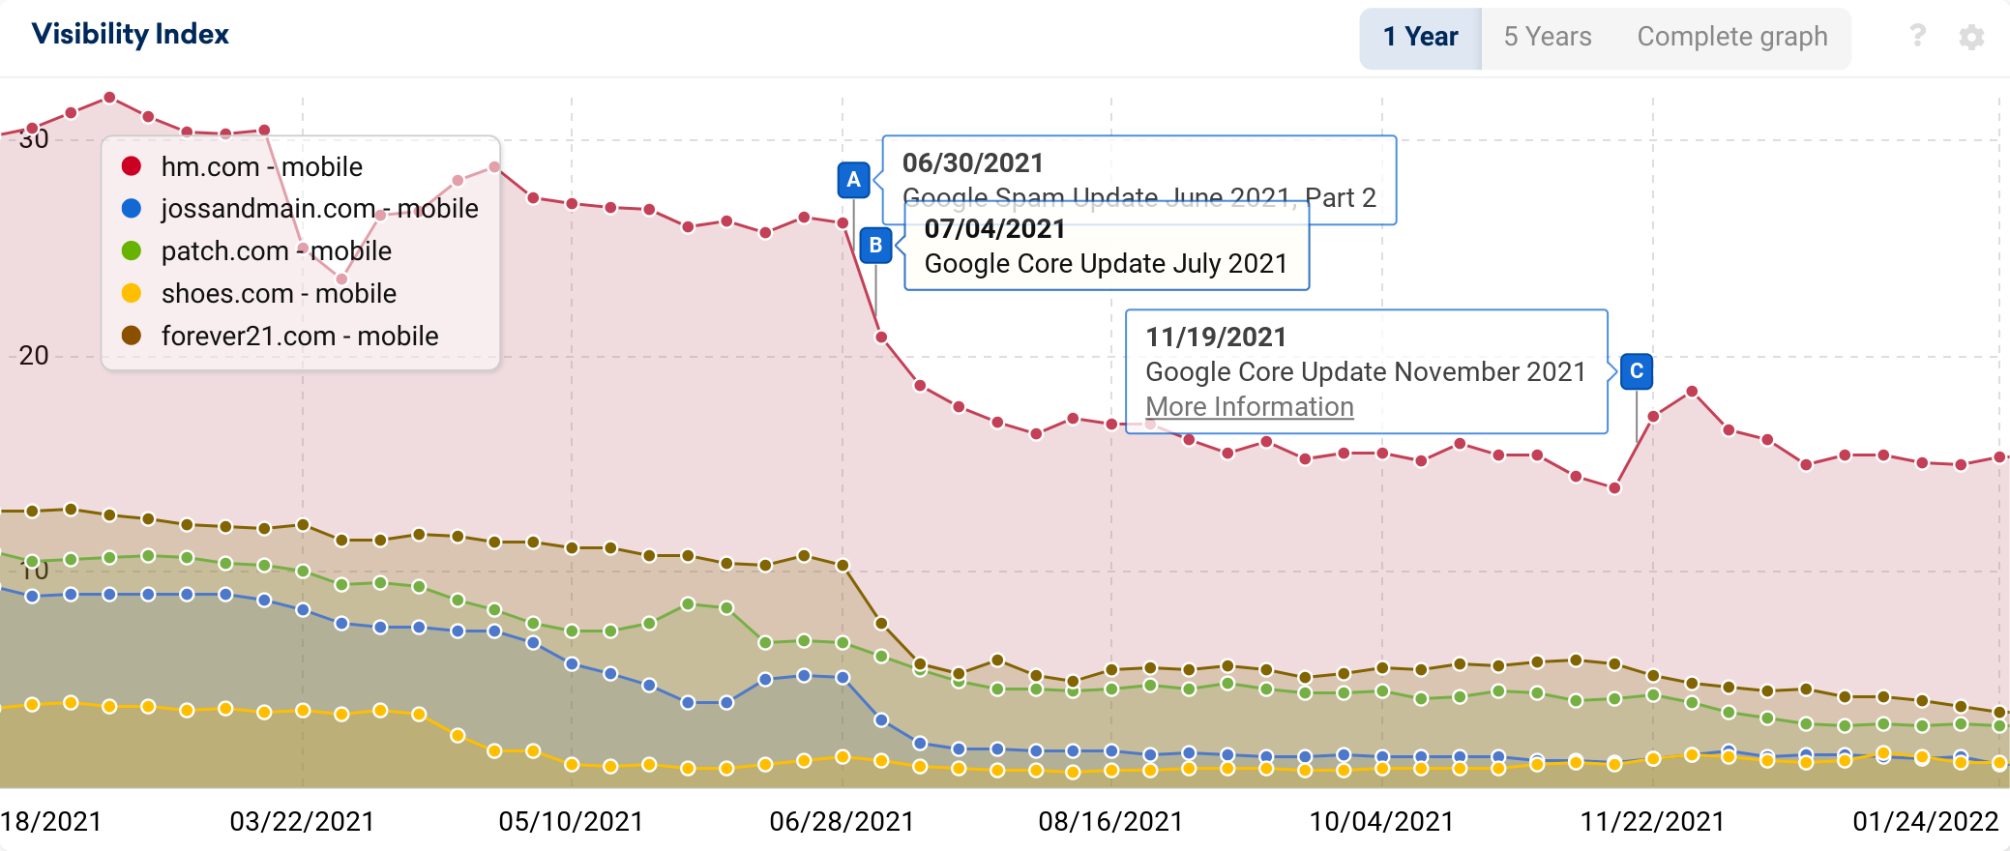Click the Visibility Index heading
Screen dimensions: 2010x851
[131, 35]
